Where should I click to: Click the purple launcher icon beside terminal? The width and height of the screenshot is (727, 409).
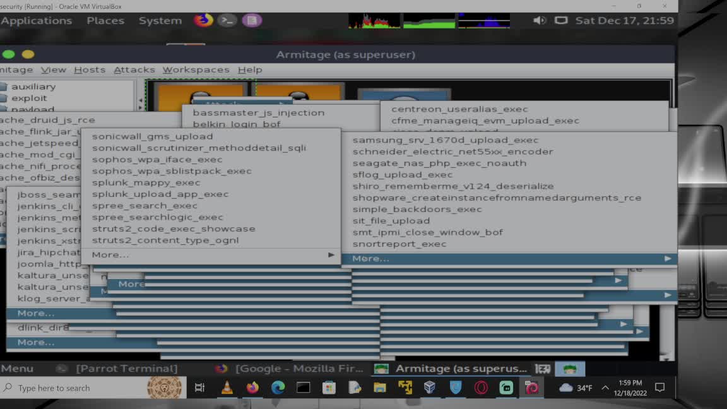[x=252, y=20]
